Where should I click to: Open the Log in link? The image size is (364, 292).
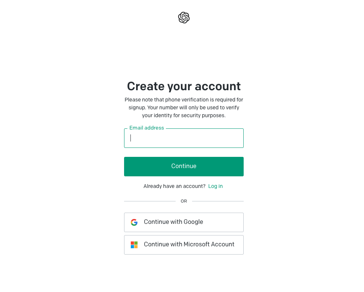tap(215, 186)
